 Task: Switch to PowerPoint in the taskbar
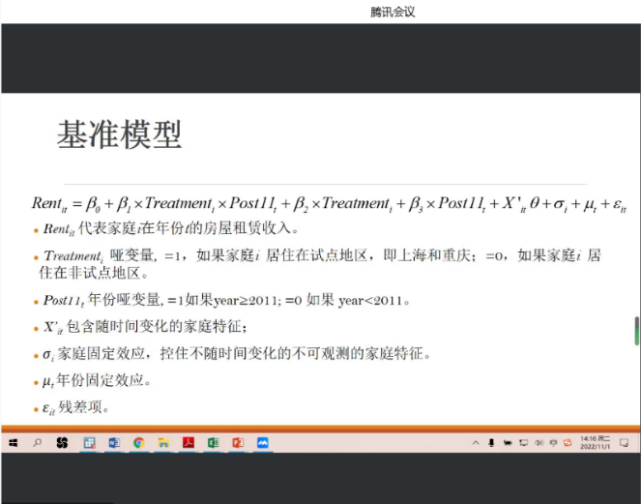(238, 442)
